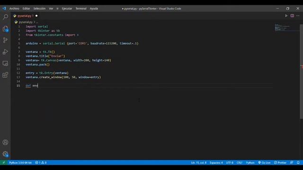
Task: Click 'import tkinter as tk' on line 2
Action: coord(43,31)
